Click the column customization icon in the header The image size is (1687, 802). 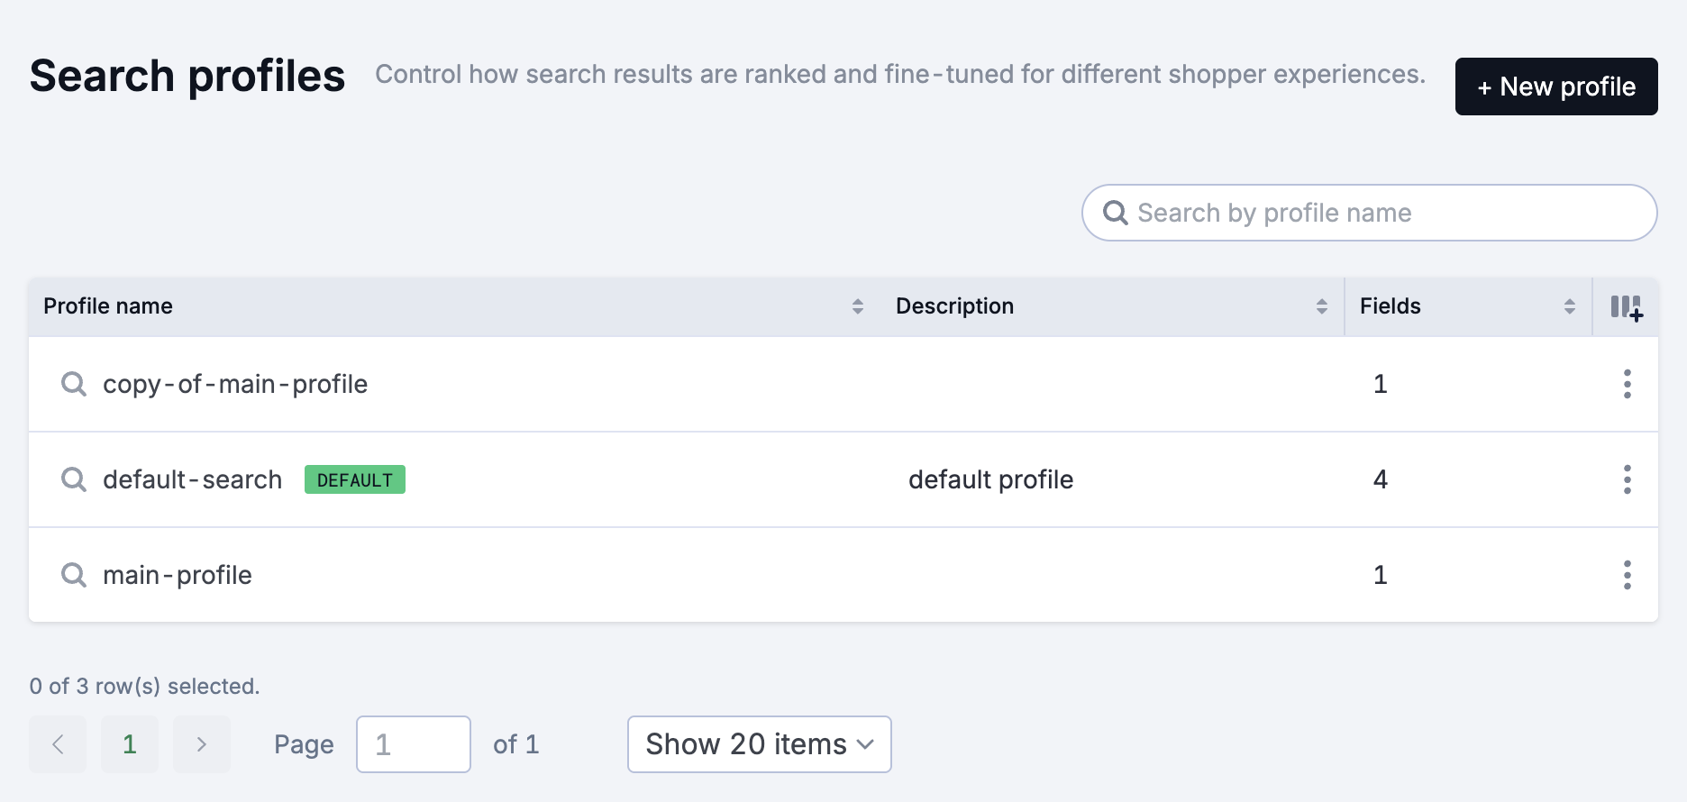click(1627, 307)
